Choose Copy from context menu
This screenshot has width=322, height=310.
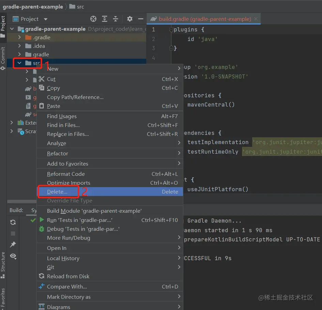[x=110, y=88]
